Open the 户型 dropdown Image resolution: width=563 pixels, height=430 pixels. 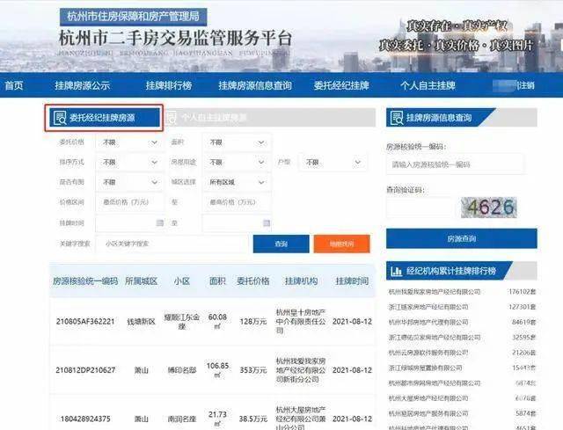pyautogui.click(x=333, y=162)
